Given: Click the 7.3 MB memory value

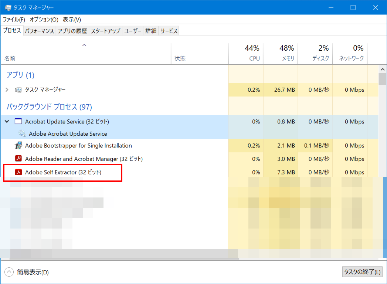Looking at the screenshot, I should pos(286,172).
